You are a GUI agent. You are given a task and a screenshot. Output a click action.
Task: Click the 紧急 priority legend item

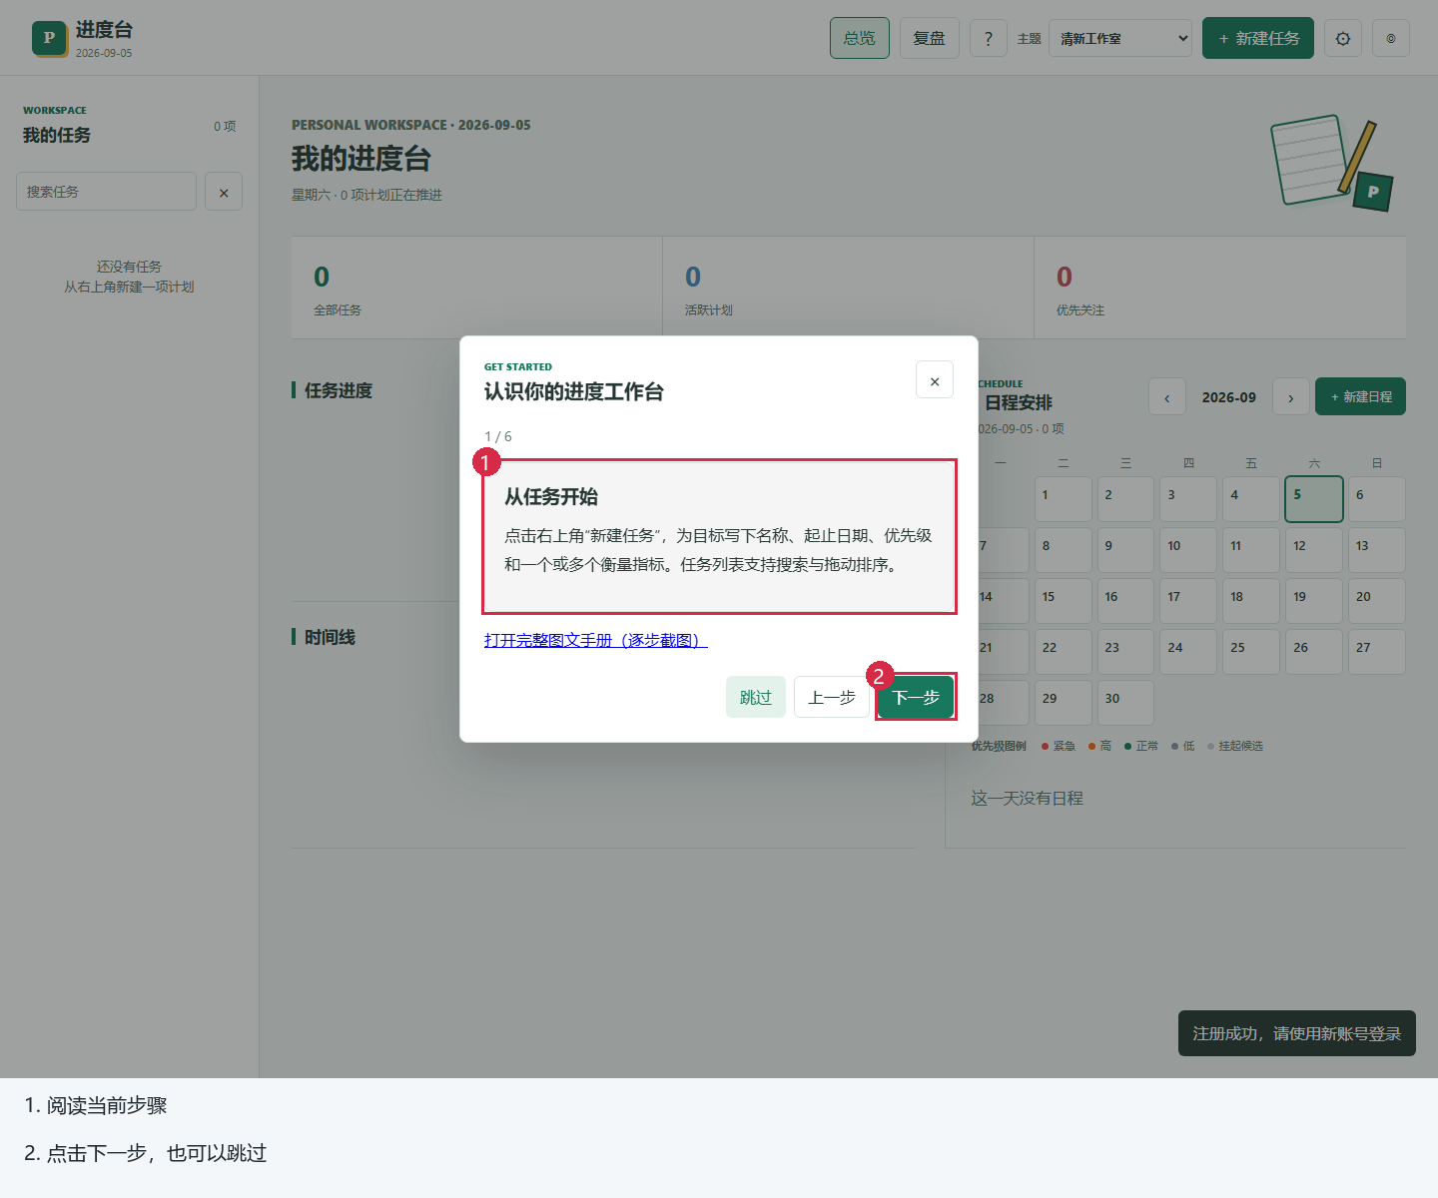click(1059, 746)
